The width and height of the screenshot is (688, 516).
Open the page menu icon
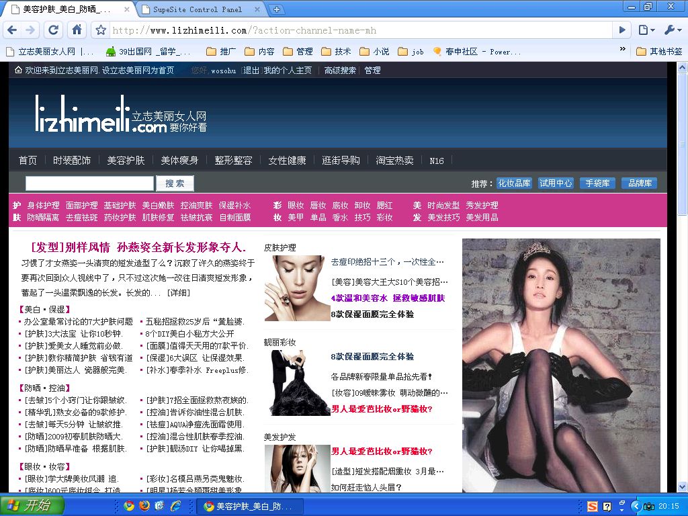[x=646, y=30]
